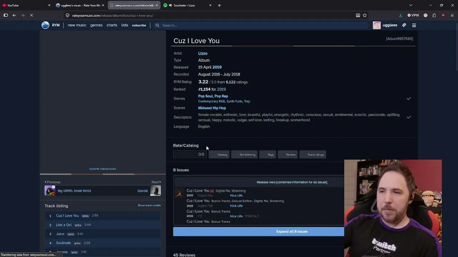Click the red extension icon in toolbar
This screenshot has width=458, height=257.
pos(443,15)
